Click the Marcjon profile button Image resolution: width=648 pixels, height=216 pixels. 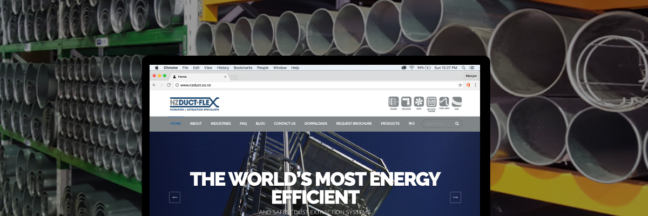(x=470, y=76)
